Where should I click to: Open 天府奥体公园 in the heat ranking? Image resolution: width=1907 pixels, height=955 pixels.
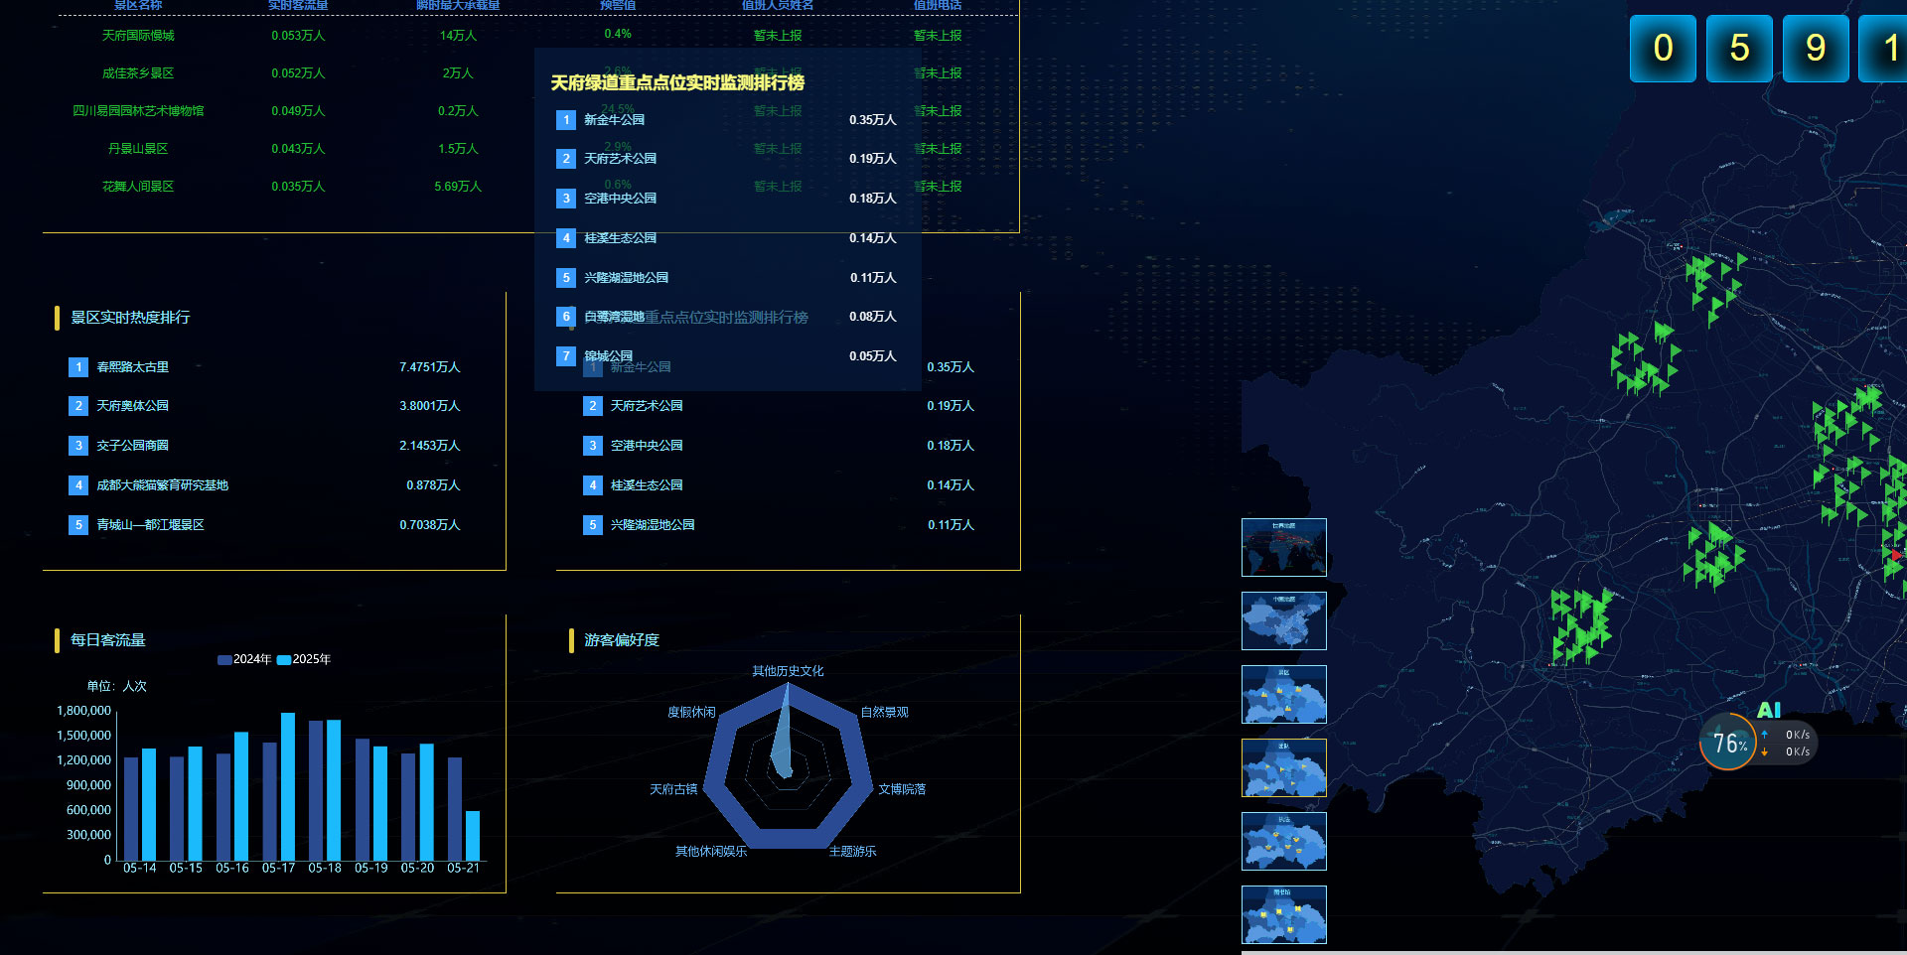point(132,406)
